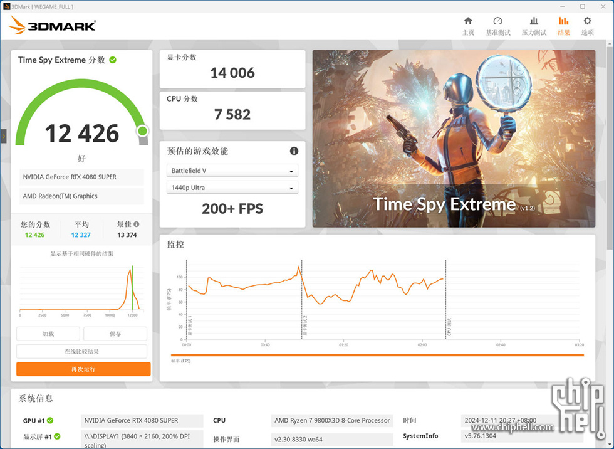Click the SystemInfo version v5.76.1304
This screenshot has width=614, height=449.
point(522,436)
